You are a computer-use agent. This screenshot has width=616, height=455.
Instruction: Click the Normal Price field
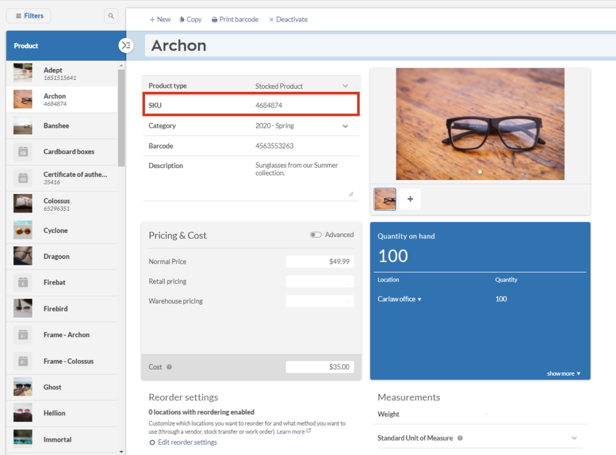pyautogui.click(x=319, y=262)
